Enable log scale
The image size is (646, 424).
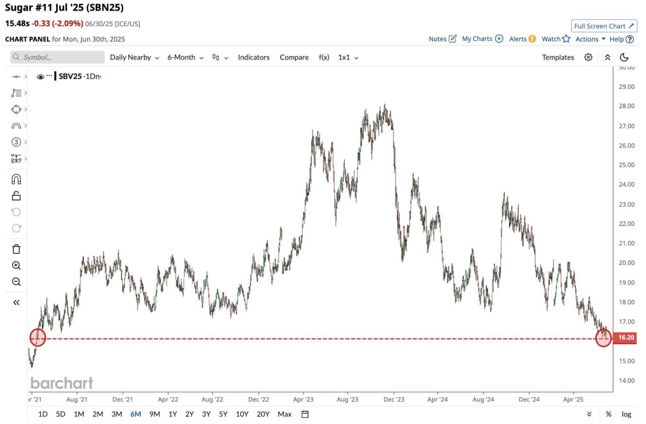[x=626, y=414]
